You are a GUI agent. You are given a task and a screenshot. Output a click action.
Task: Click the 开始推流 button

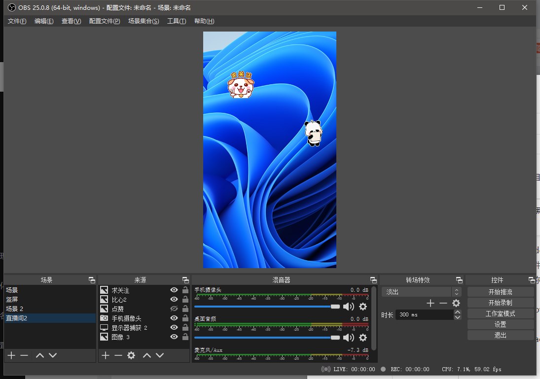click(501, 292)
